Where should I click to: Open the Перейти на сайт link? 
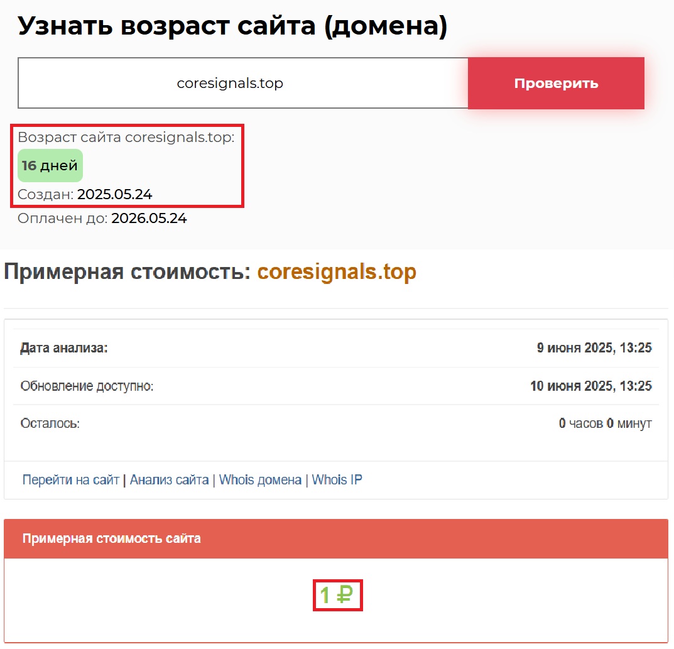pos(70,480)
